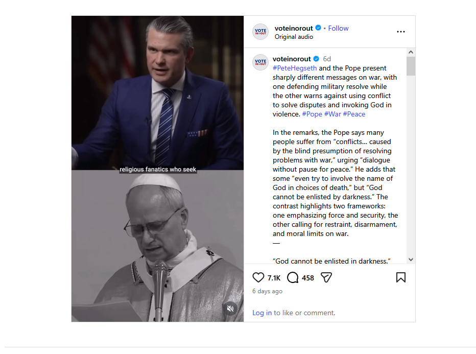The width and height of the screenshot is (476, 354).
Task: Click the caption scrollbar thumb
Action: pos(411,66)
